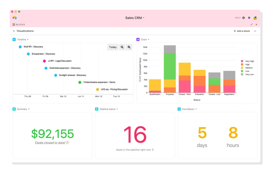Click the Very High legend swatch

pos(242,61)
